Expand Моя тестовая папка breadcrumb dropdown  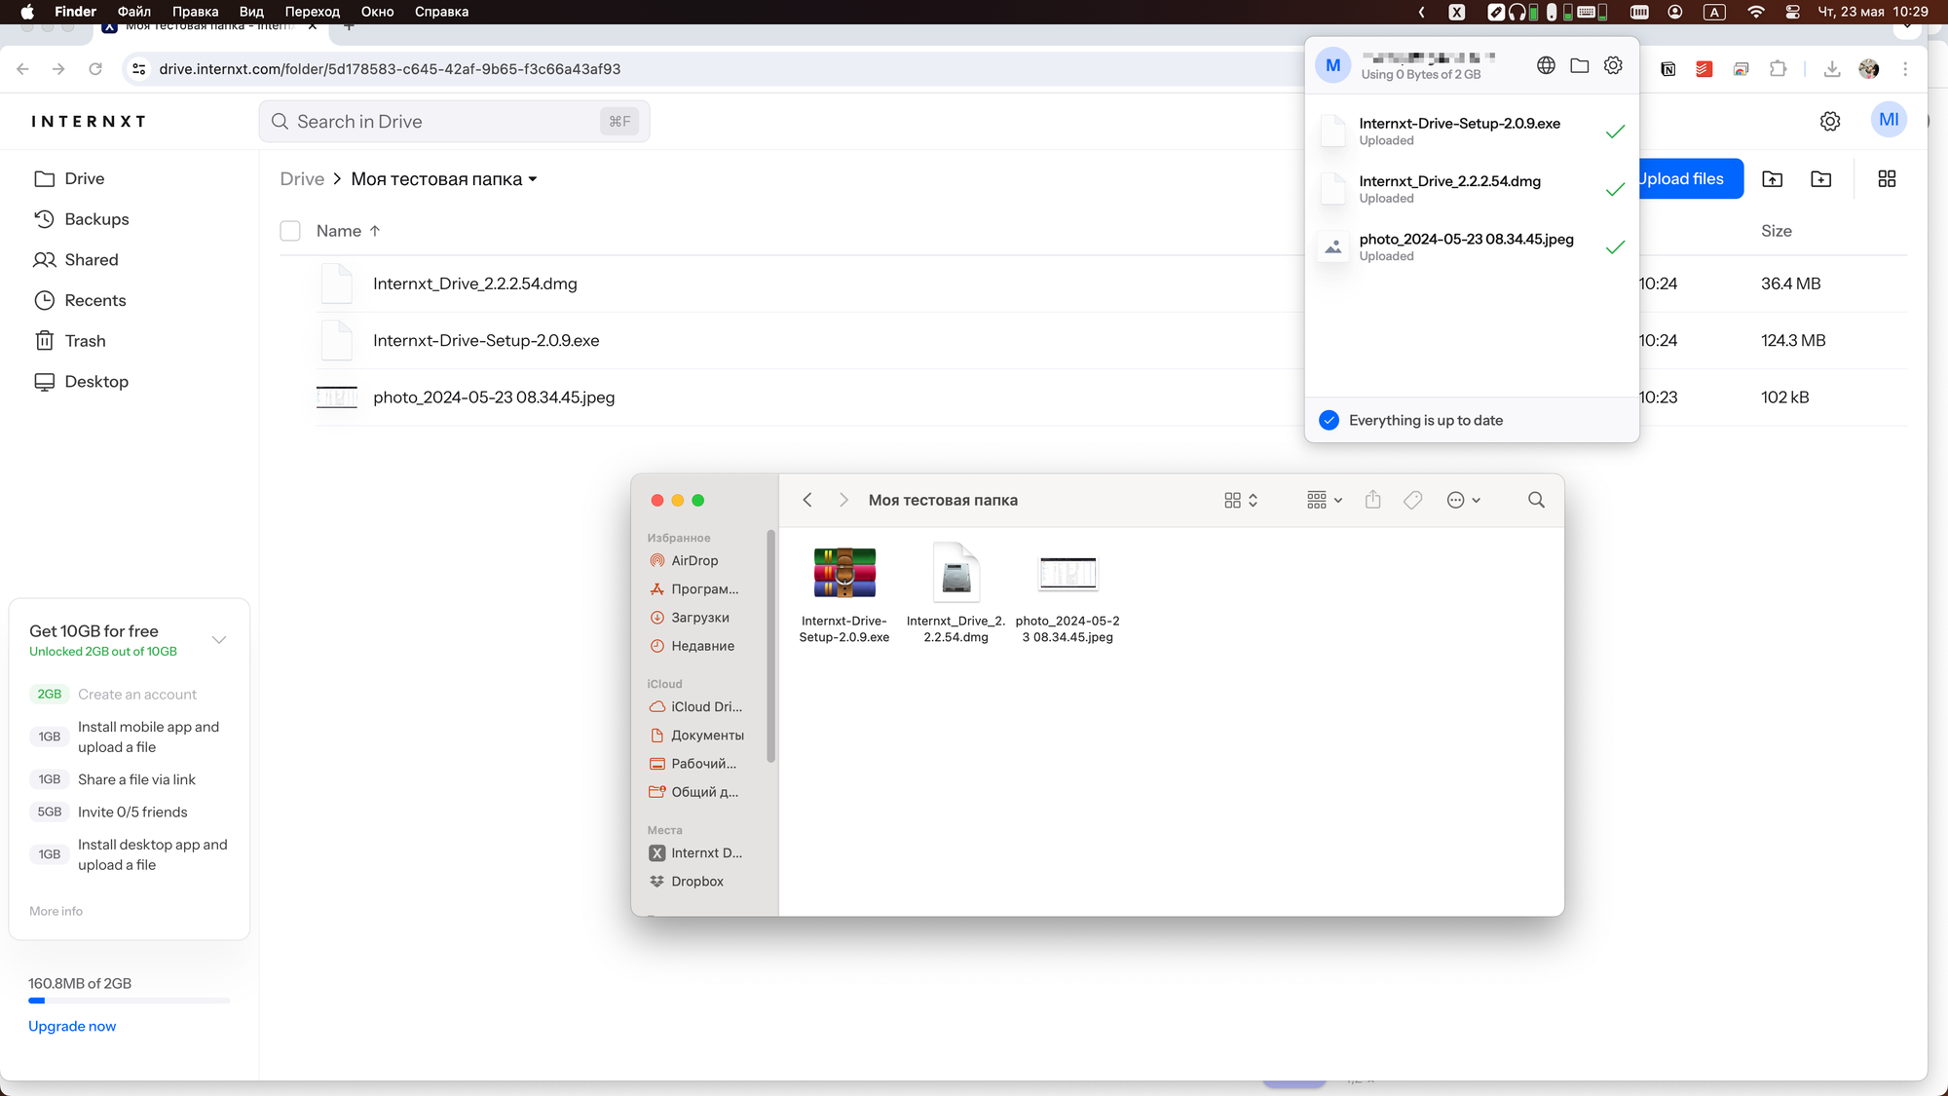pyautogui.click(x=533, y=179)
